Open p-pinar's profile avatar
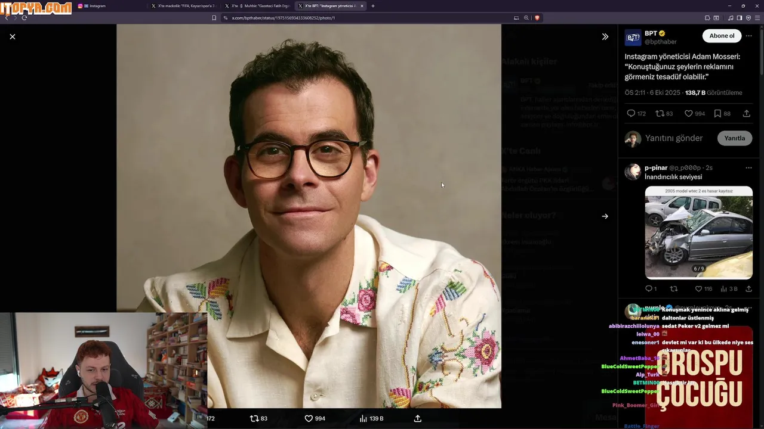 pyautogui.click(x=633, y=172)
